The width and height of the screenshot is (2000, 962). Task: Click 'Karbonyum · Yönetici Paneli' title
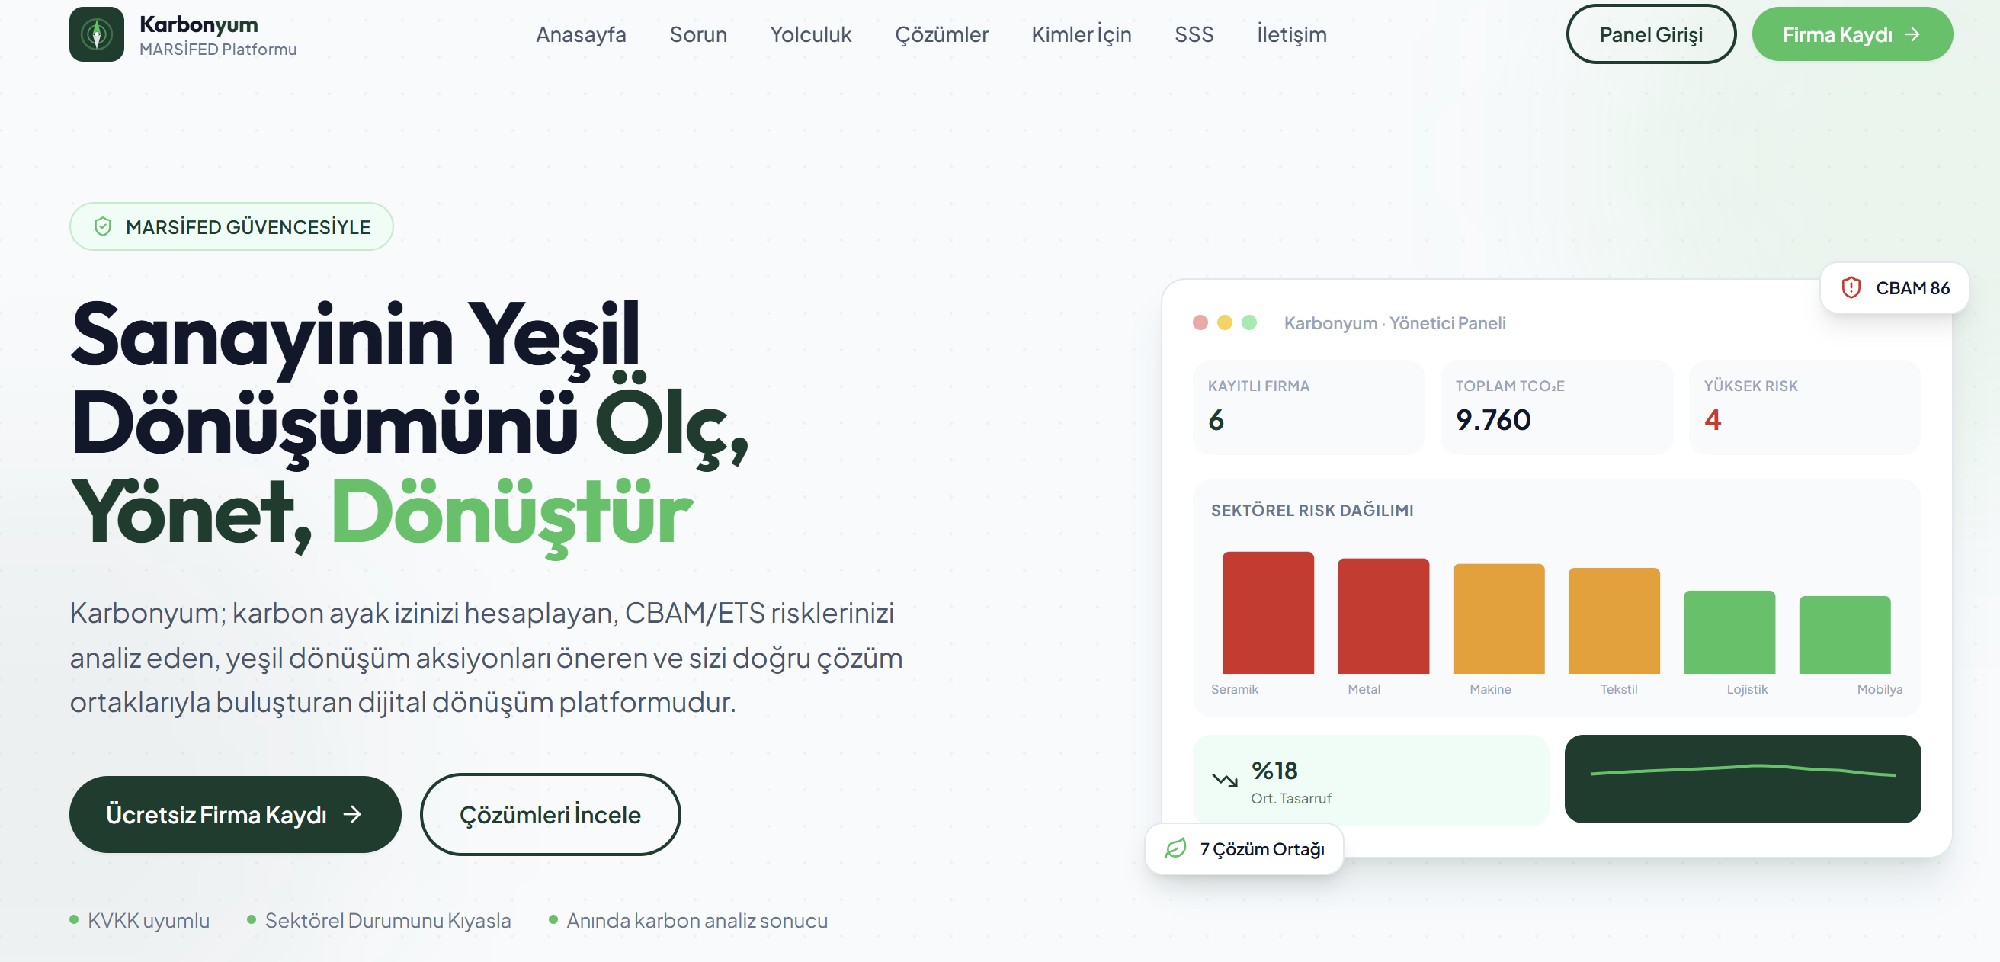(1394, 322)
